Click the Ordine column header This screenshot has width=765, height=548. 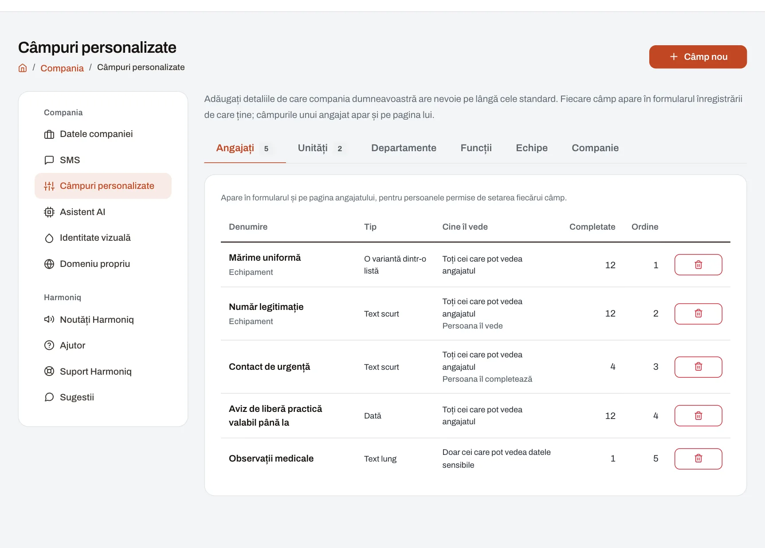645,227
